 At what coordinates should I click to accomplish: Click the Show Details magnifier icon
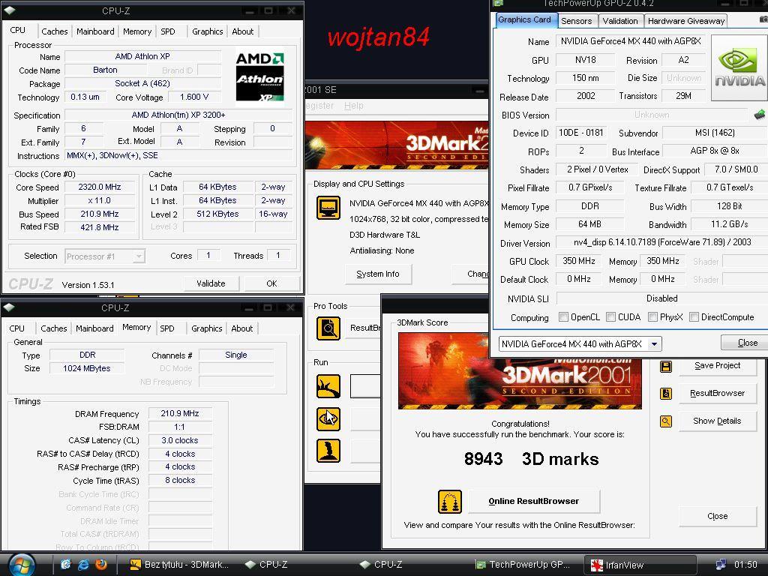[666, 421]
